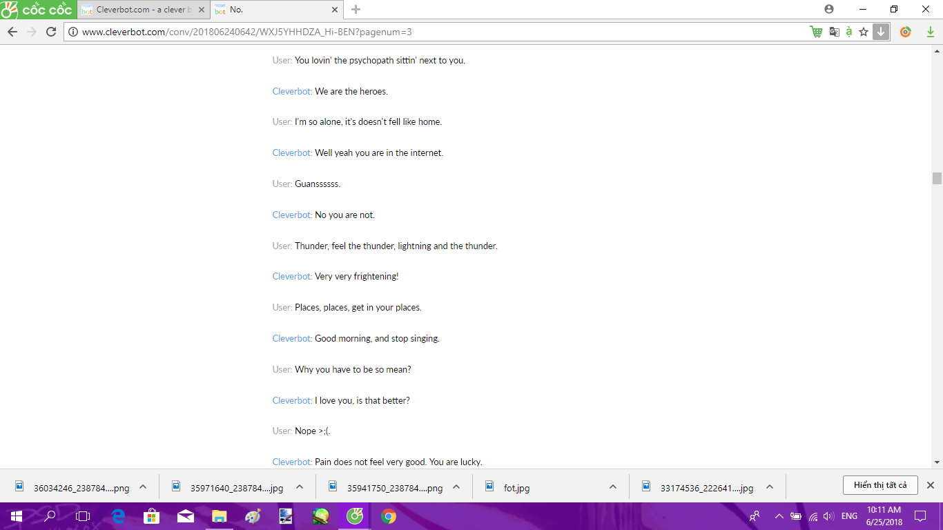
Task: Switch to the Cleverbot.com tab
Action: pos(138,10)
